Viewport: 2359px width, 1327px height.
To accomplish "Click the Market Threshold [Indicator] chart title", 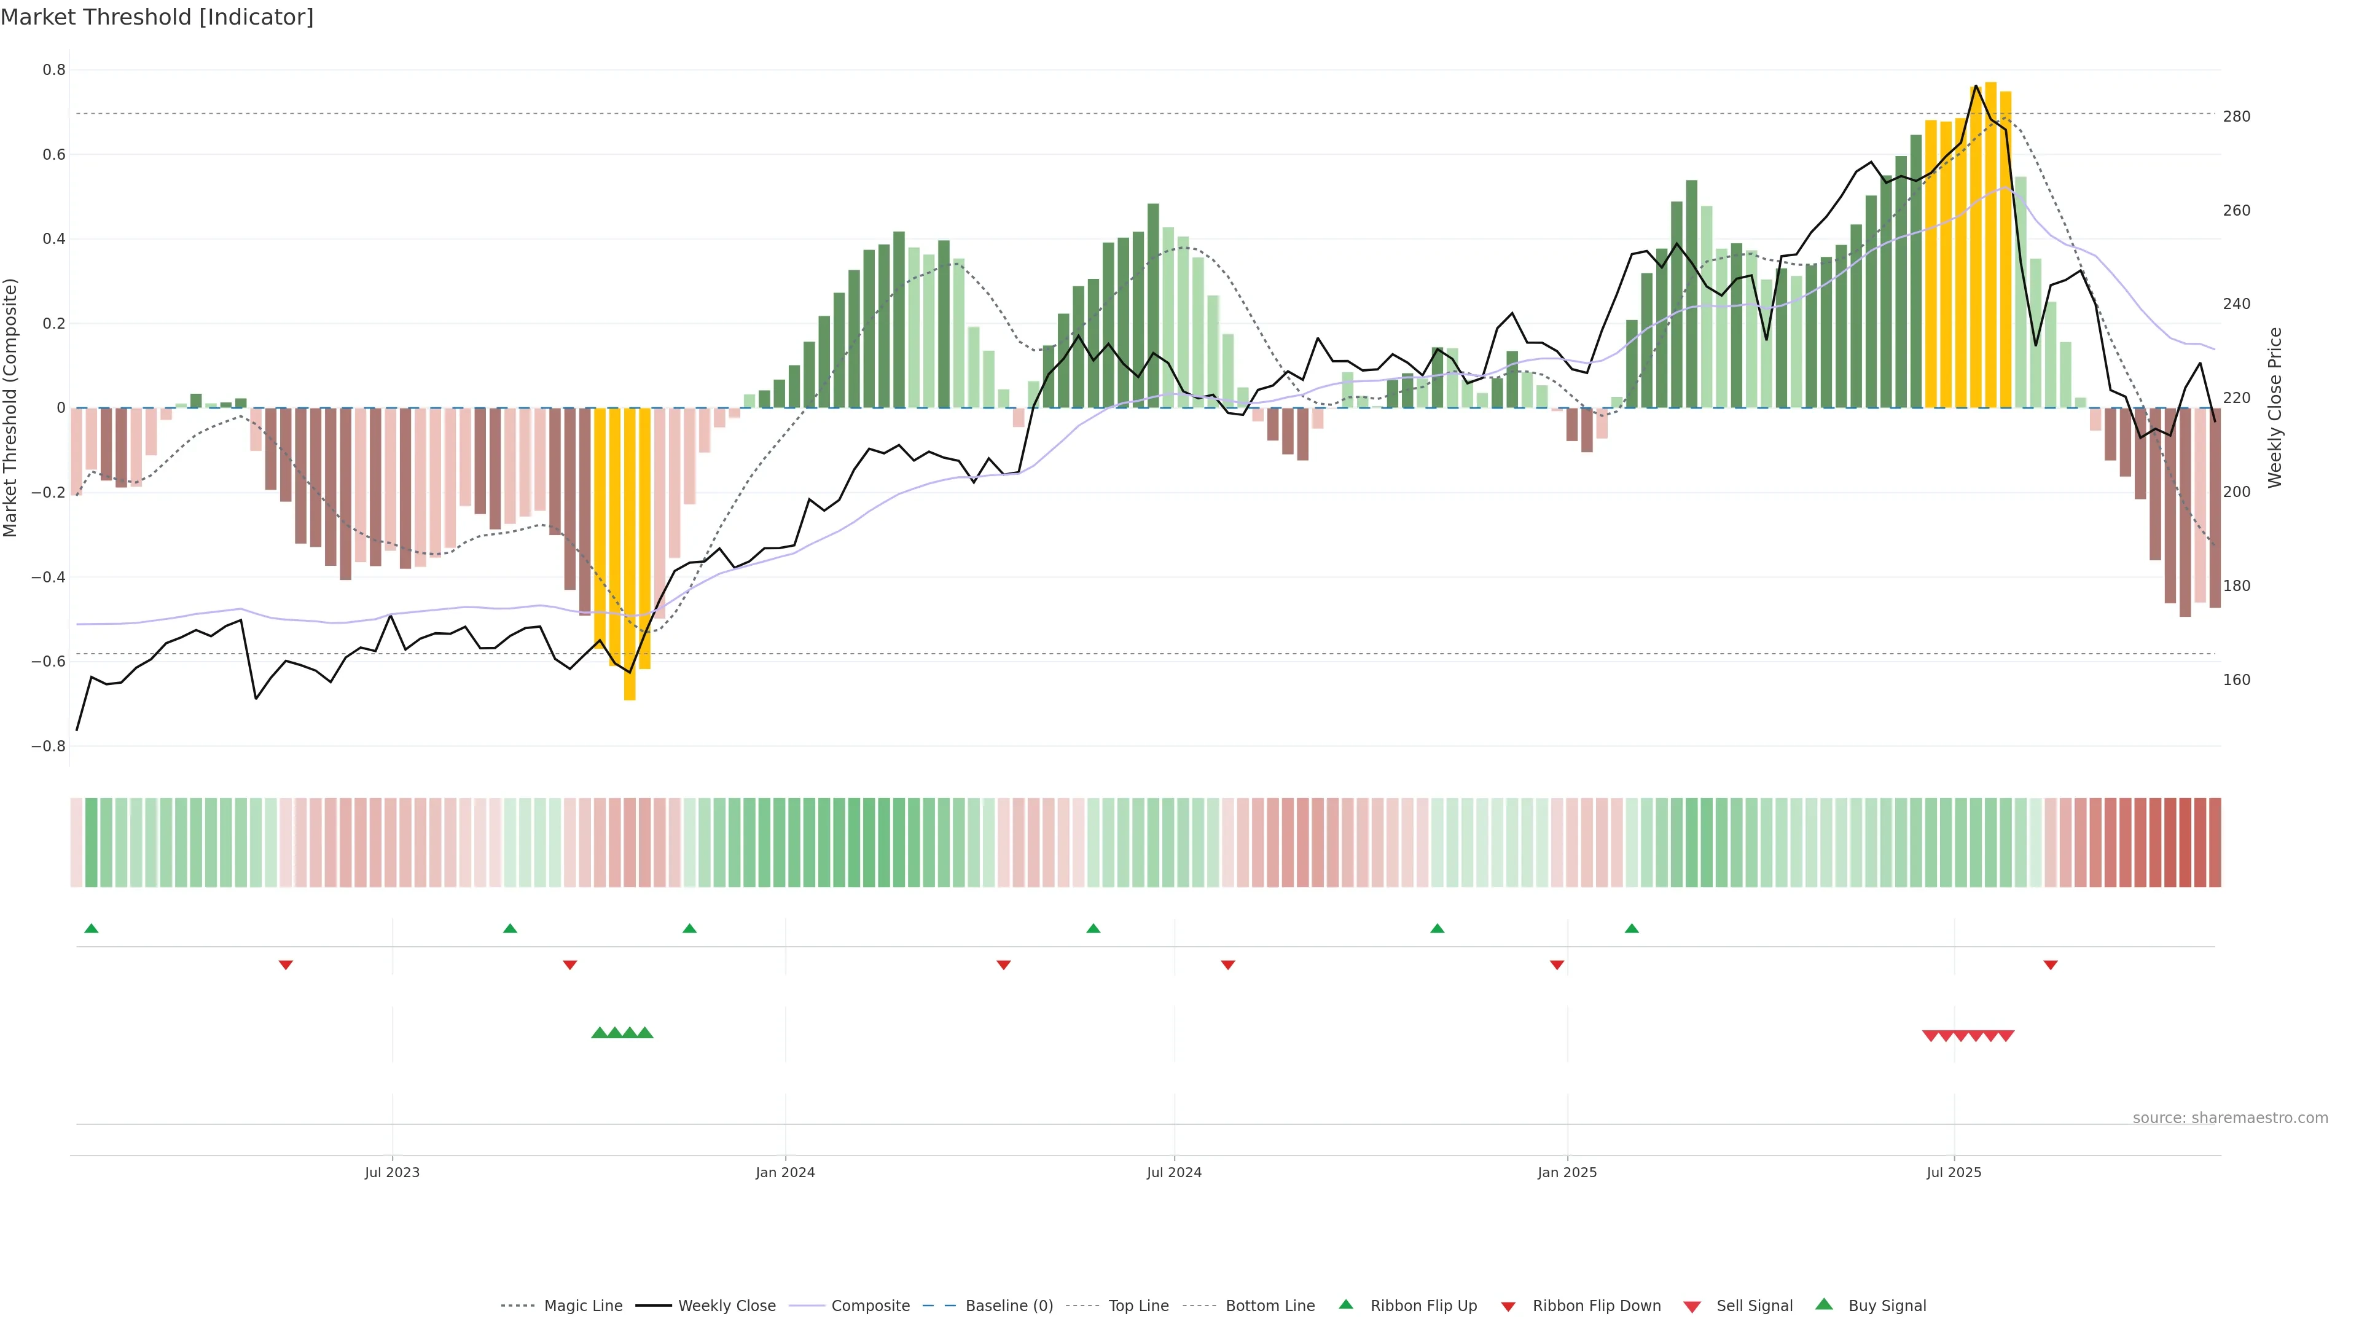I will [x=157, y=17].
